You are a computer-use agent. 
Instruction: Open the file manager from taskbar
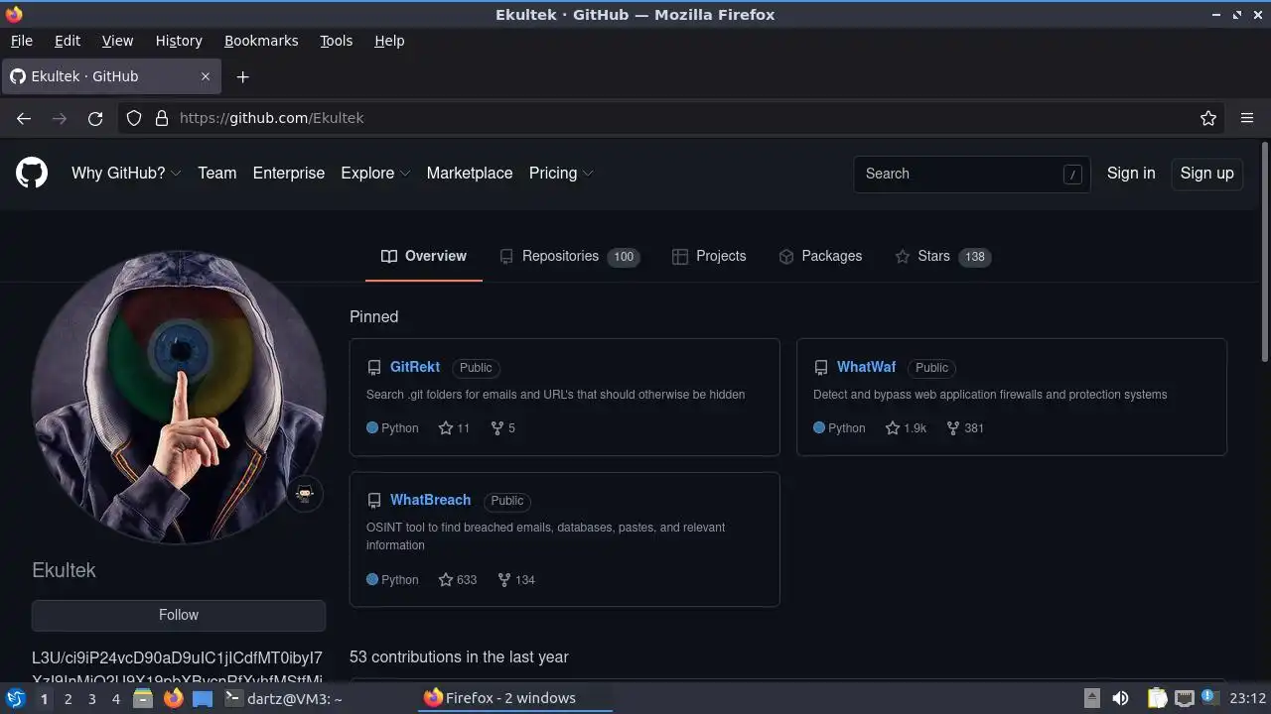coord(143,698)
